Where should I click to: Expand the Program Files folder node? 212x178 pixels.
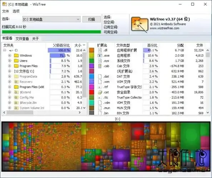click(x=10, y=66)
